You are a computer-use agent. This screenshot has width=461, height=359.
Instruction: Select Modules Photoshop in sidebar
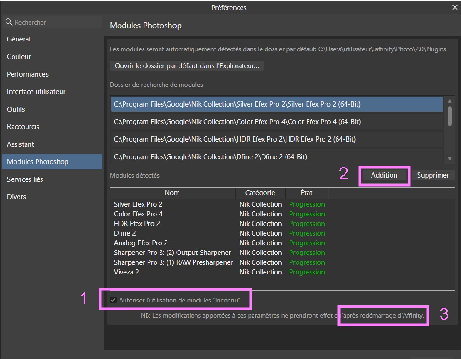click(52, 162)
